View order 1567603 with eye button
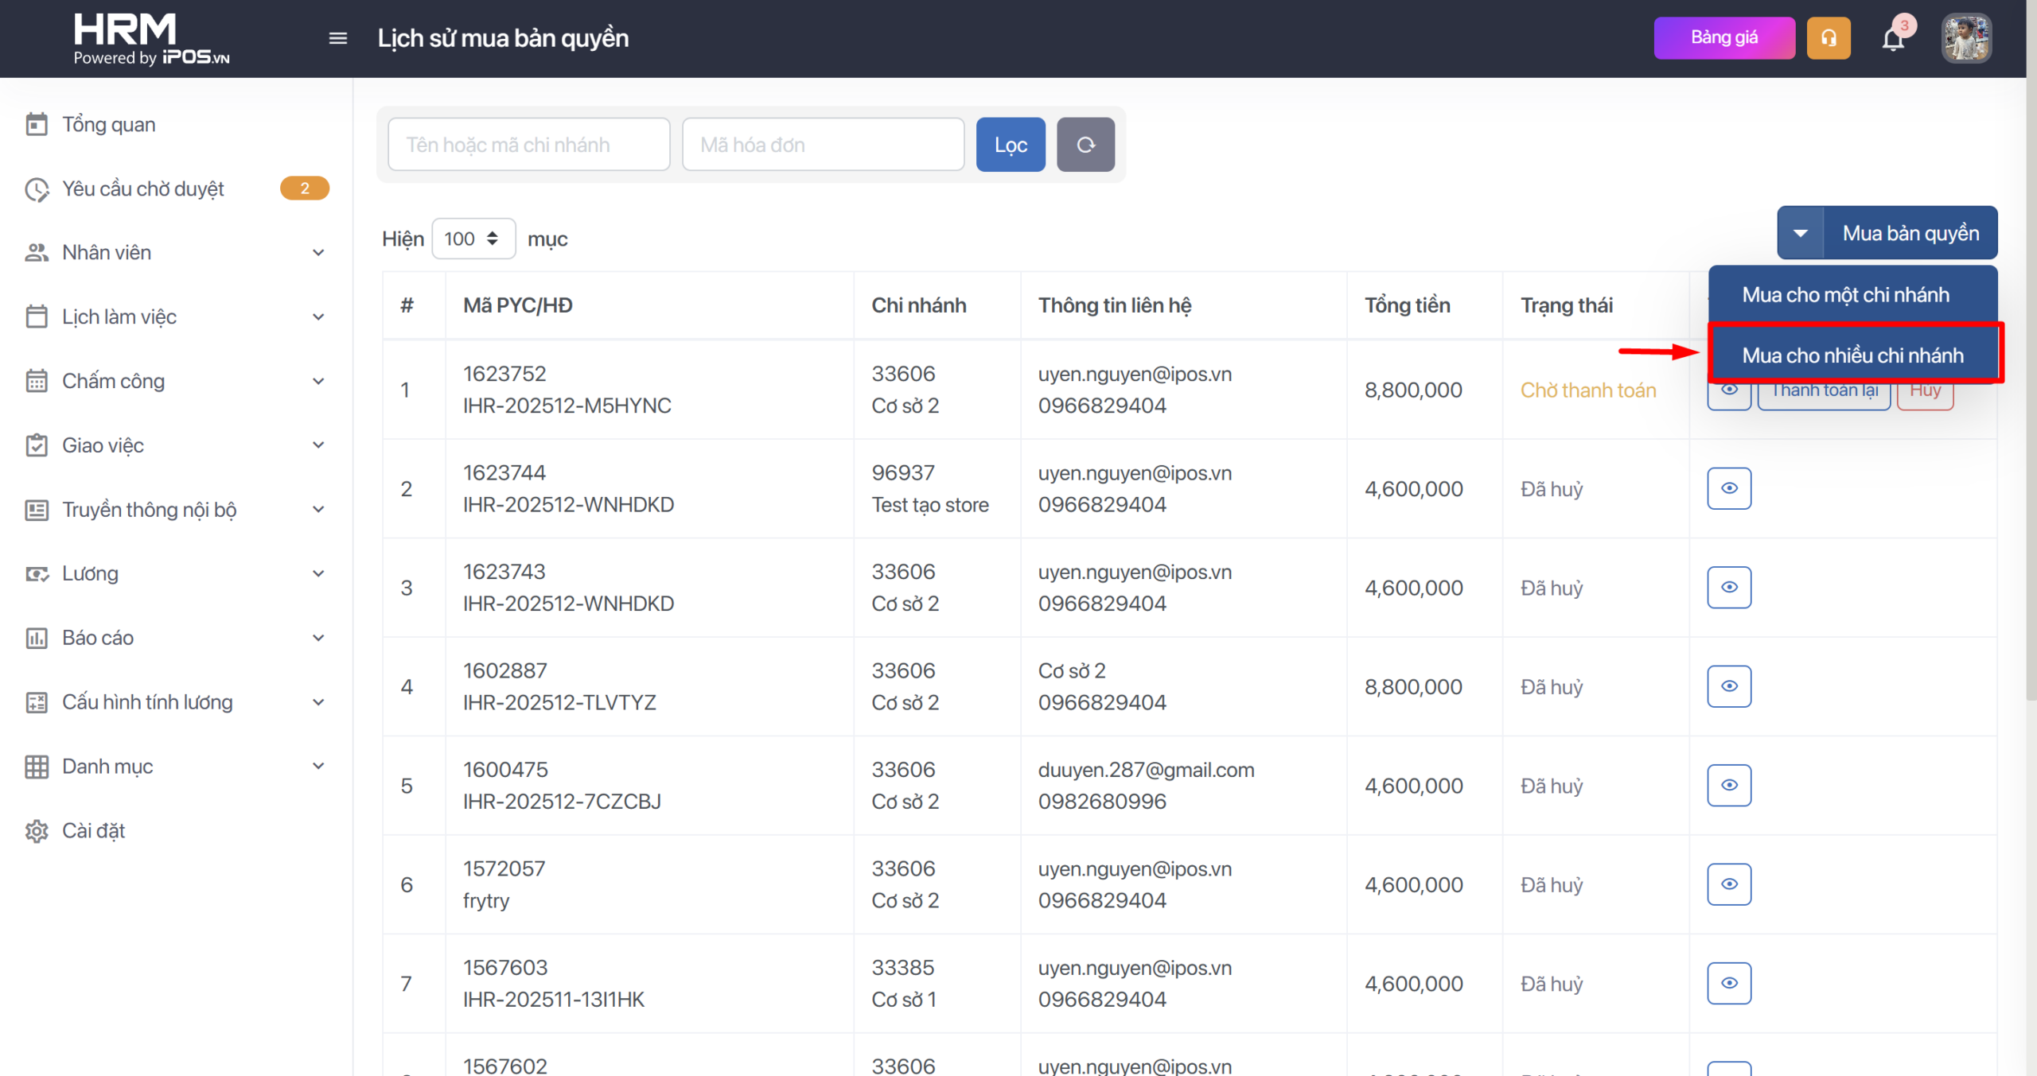The width and height of the screenshot is (2037, 1076). pos(1728,984)
